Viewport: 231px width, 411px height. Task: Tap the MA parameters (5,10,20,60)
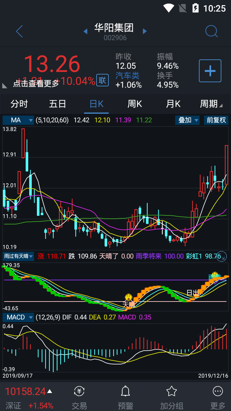tap(52, 120)
